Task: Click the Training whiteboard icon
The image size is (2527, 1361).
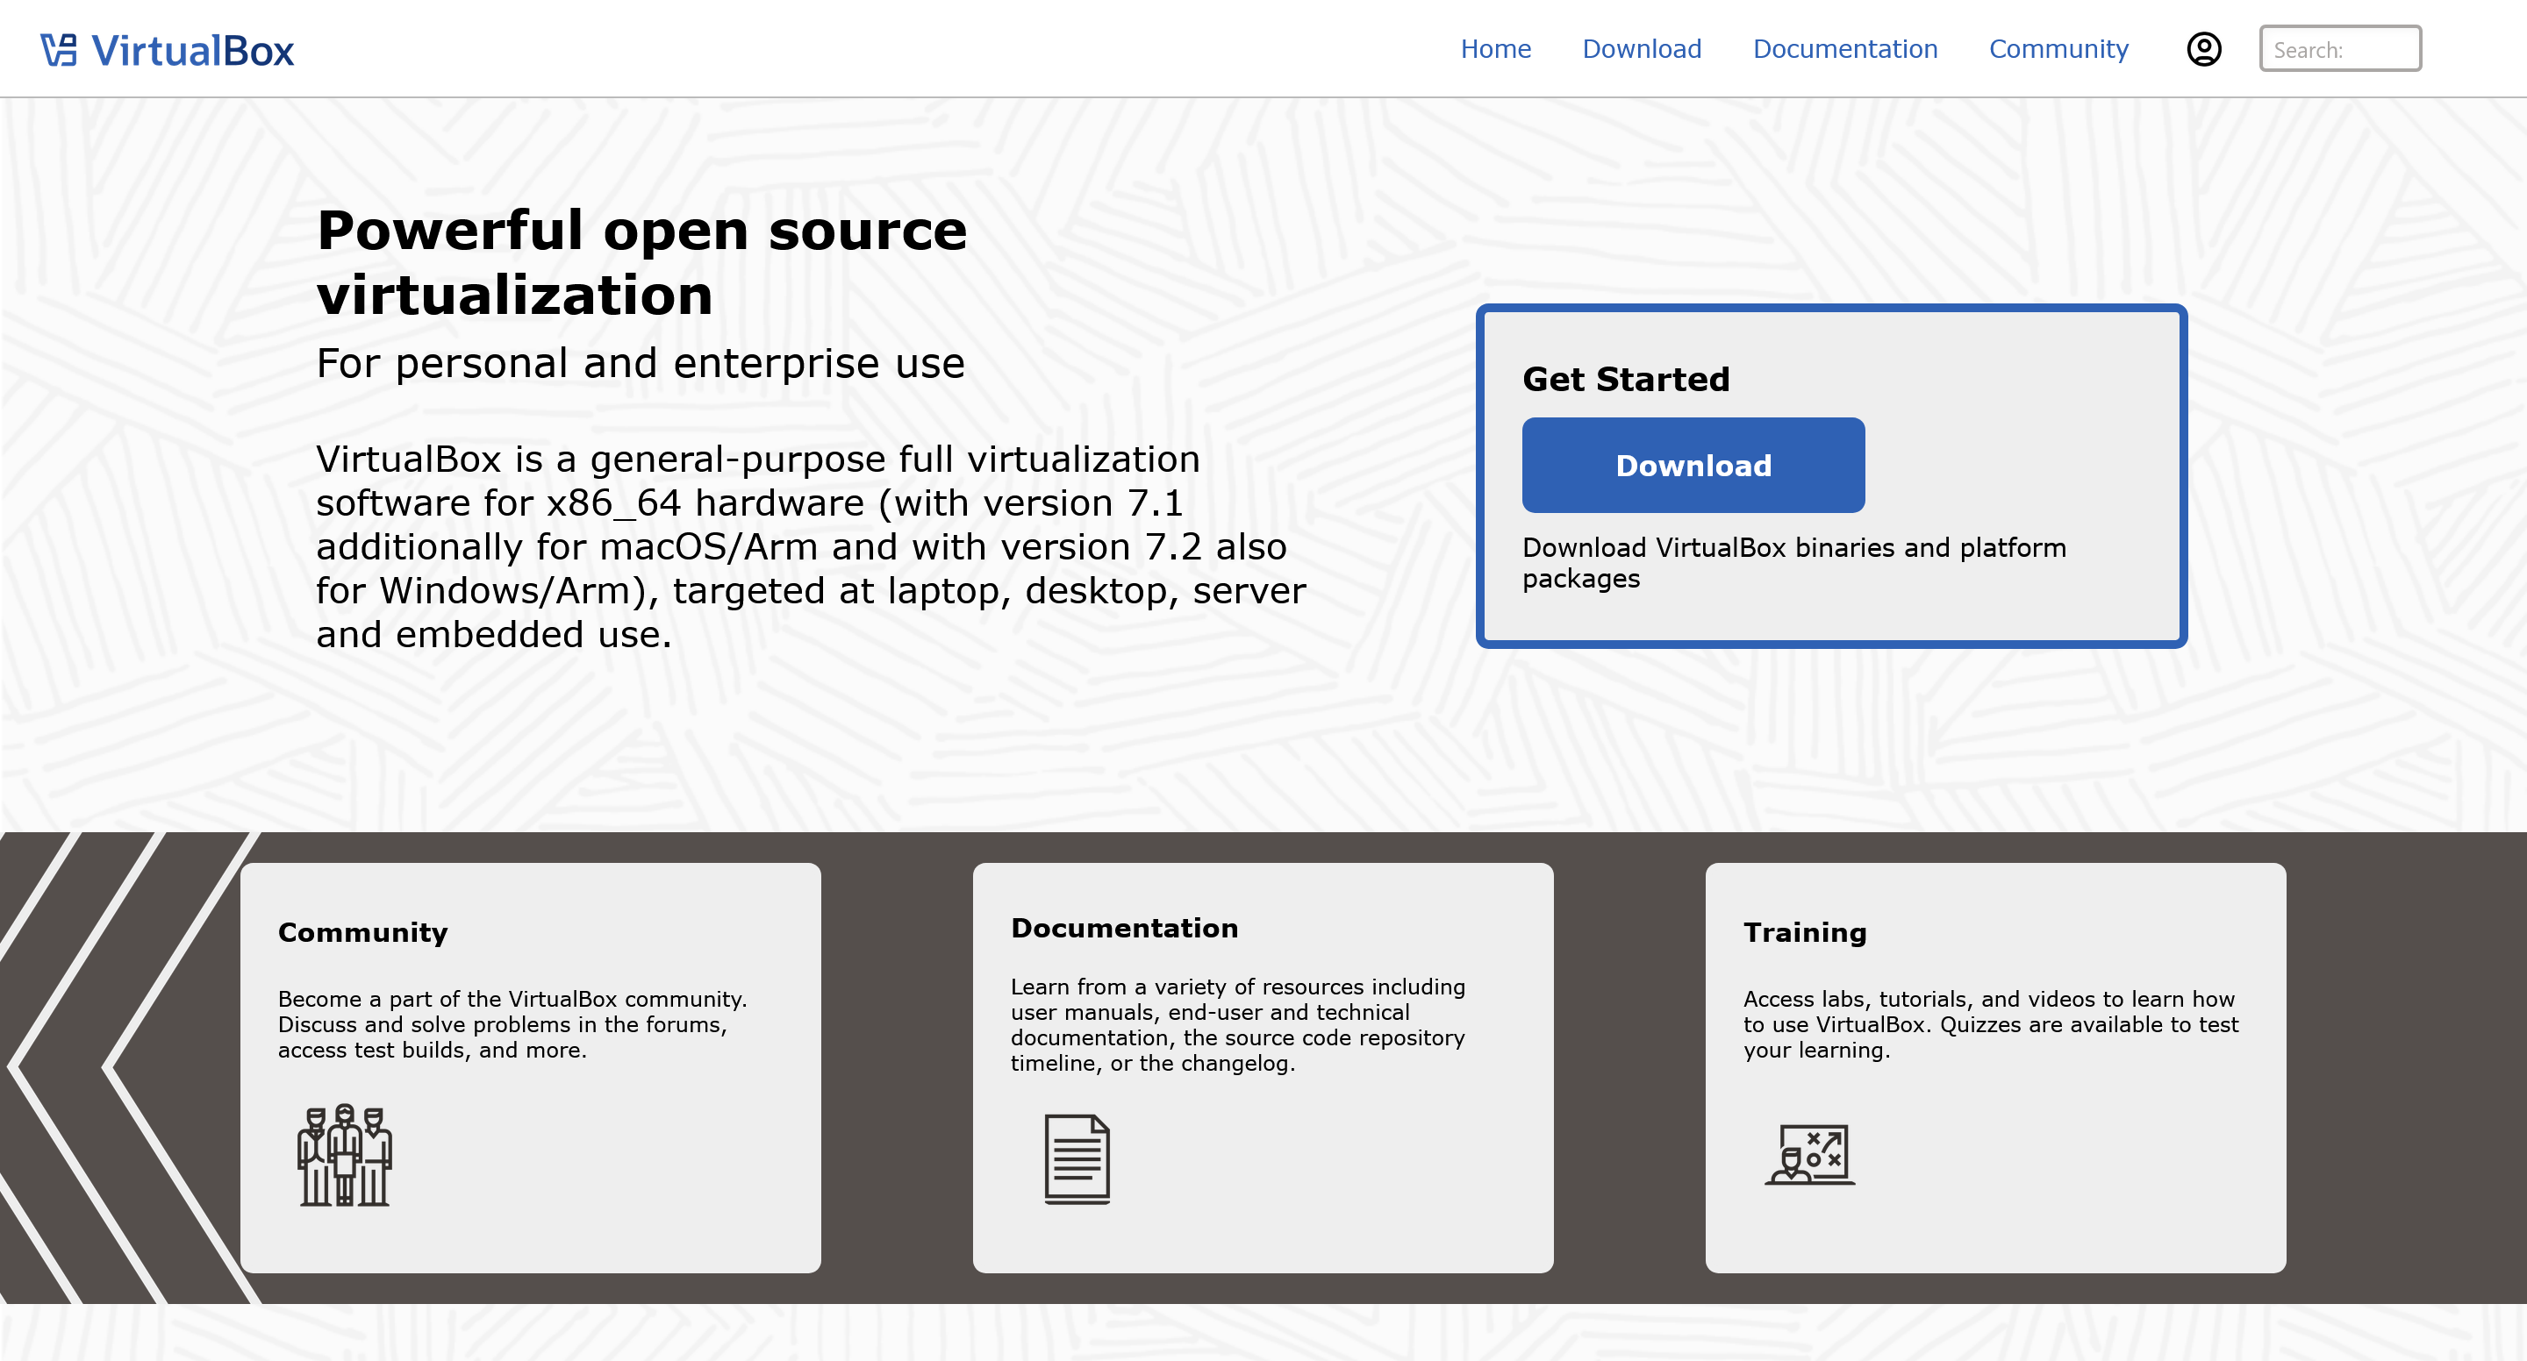Action: 1810,1155
